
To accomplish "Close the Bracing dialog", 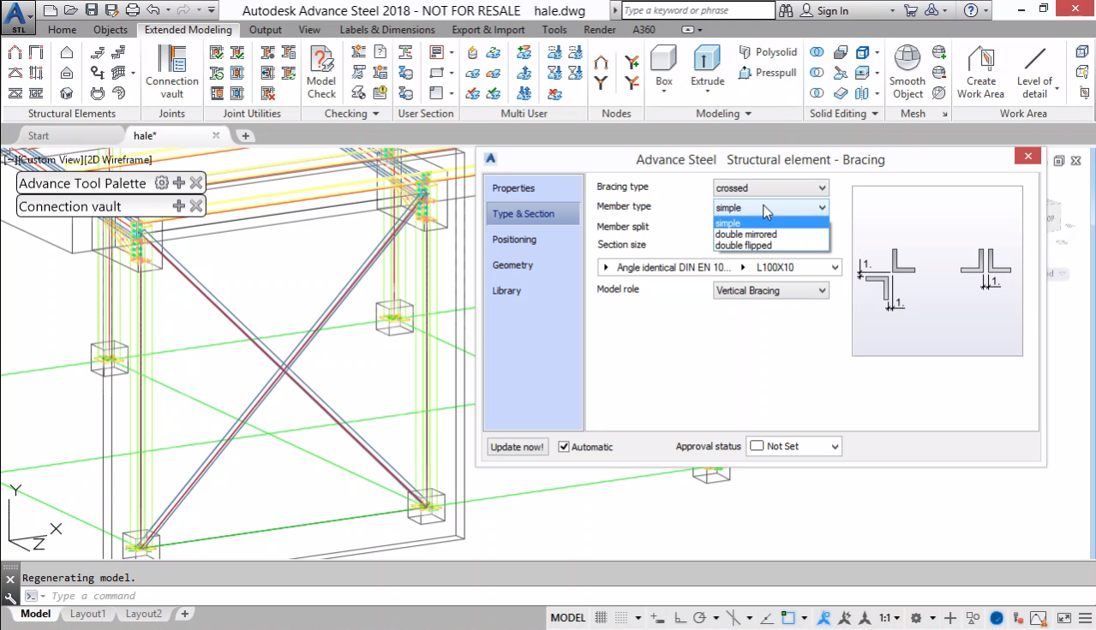I will (x=1027, y=157).
